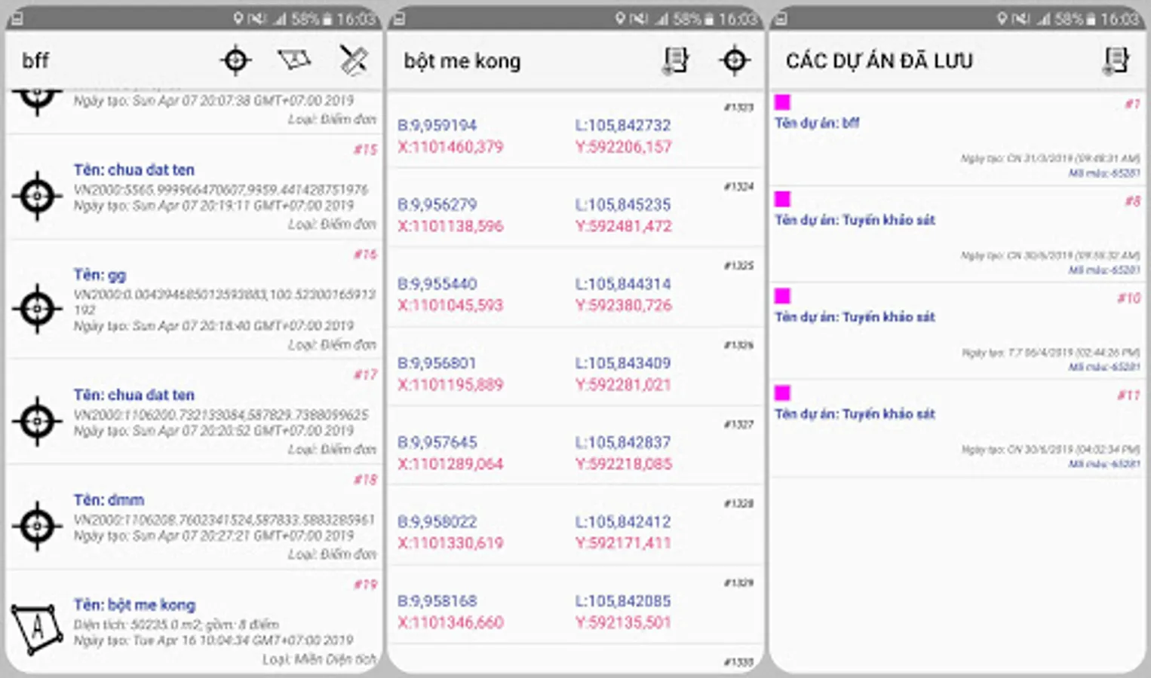This screenshot has width=1151, height=678.
Task: Select coordinate 'L:105,842732'
Action: click(x=622, y=126)
